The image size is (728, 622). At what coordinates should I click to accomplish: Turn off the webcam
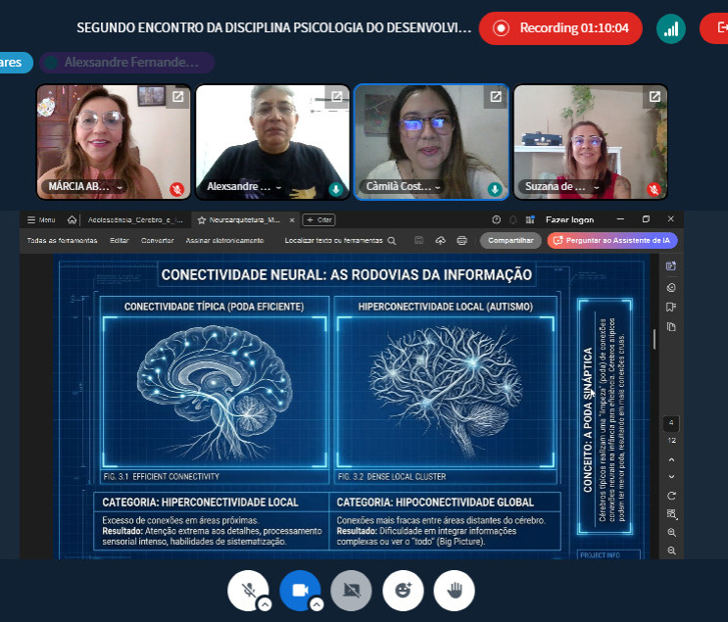click(300, 590)
